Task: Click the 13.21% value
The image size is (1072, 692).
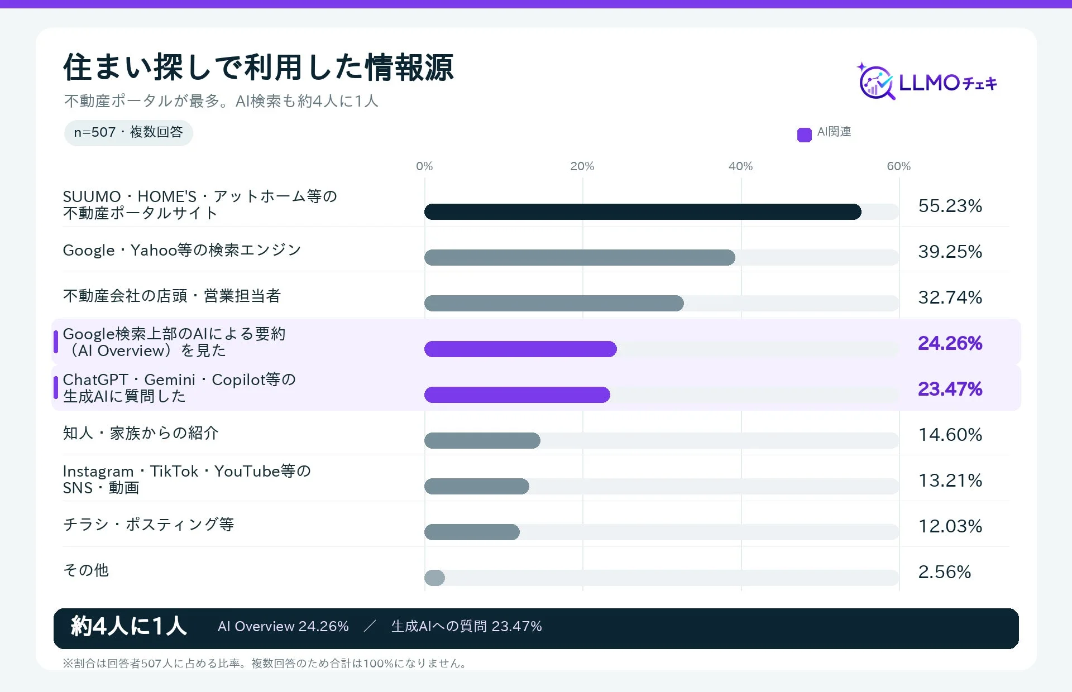Action: [x=950, y=480]
